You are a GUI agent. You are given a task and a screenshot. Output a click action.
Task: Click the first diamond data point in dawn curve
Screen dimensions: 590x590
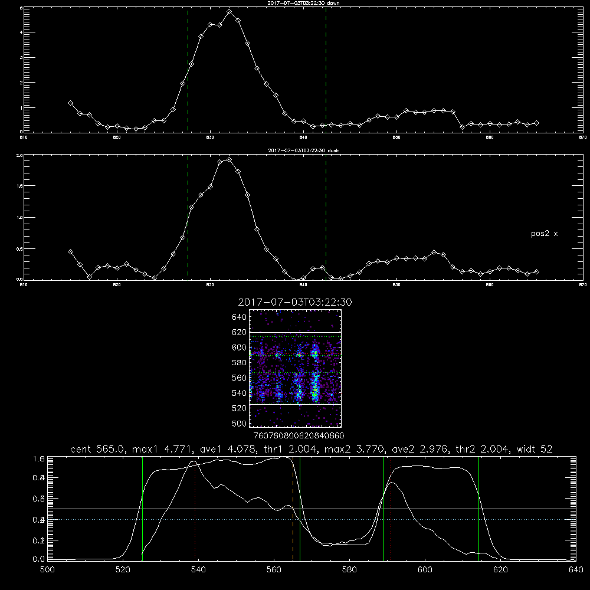(x=70, y=103)
